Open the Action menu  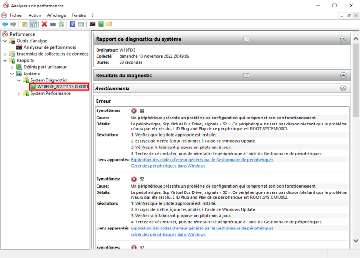tap(35, 15)
